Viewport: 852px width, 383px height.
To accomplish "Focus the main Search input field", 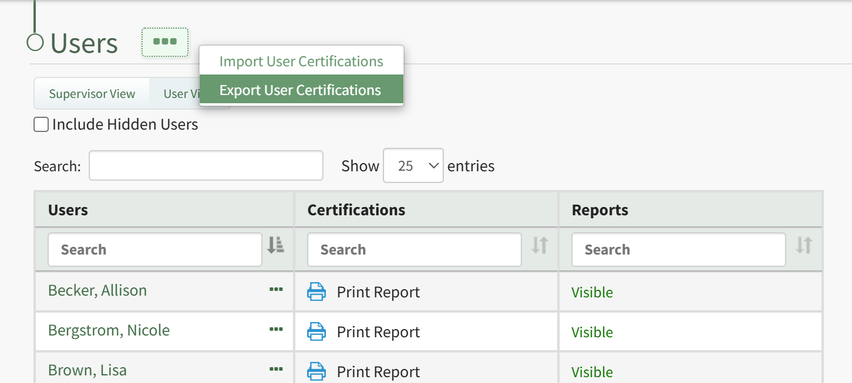I will [206, 165].
